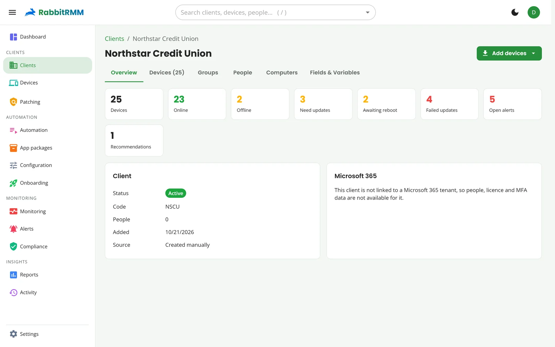Viewport: 555px width, 347px height.
Task: Expand the Add devices dropdown arrow
Action: coord(533,53)
